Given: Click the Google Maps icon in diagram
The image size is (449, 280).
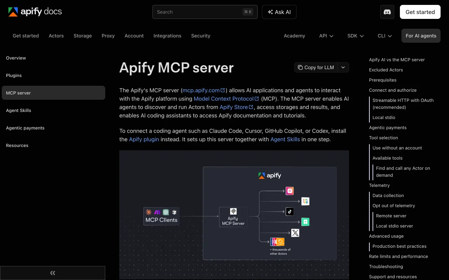Looking at the screenshot, I should 306,201.
